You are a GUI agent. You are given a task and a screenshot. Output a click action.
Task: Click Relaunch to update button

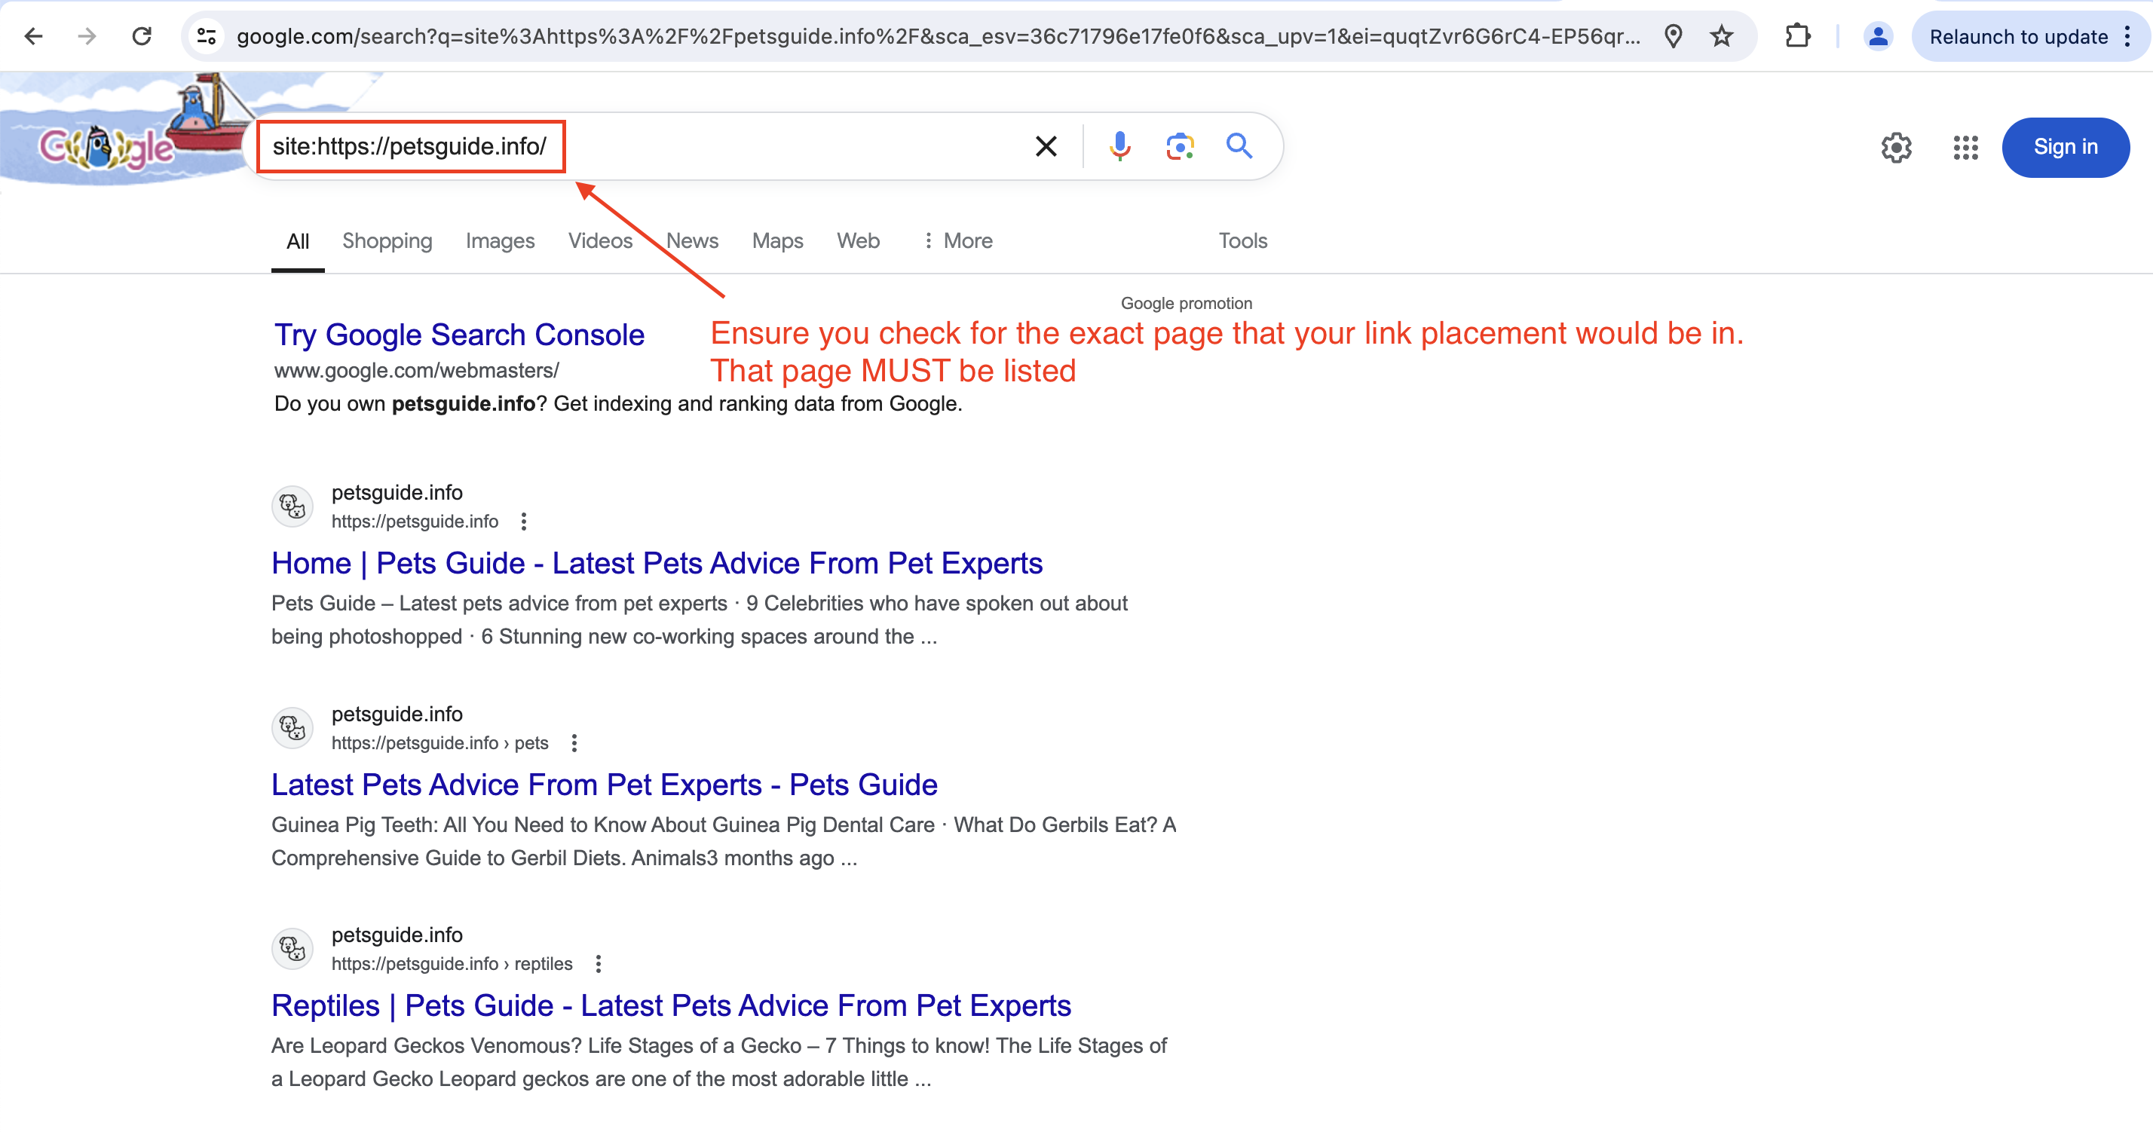tap(2017, 37)
